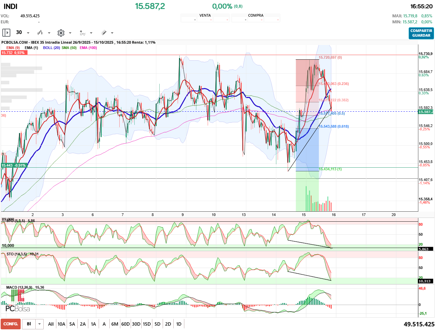The height and width of the screenshot is (331, 439).
Task: Select the 15D time range
Action: [147, 324]
